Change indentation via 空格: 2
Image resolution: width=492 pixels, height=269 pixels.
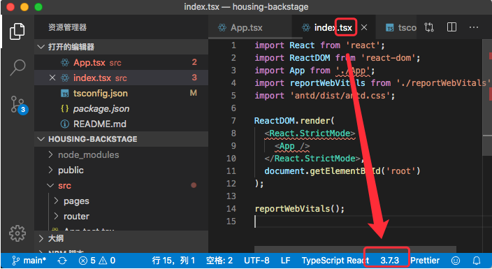219,261
